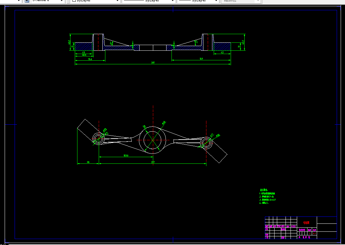Select the 207 center distance dimension
Image resolution: width=345 pixels, height=245 pixels.
(x=153, y=162)
